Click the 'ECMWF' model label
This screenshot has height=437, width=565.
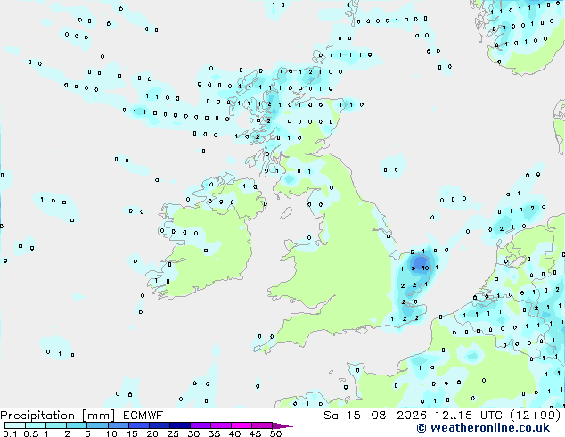tap(143, 416)
